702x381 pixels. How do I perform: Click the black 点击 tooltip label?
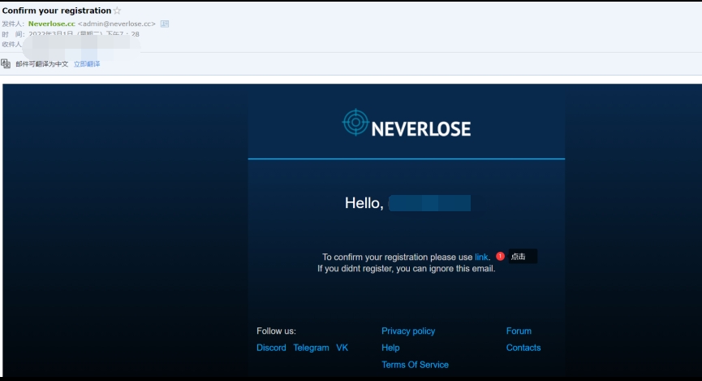click(522, 256)
